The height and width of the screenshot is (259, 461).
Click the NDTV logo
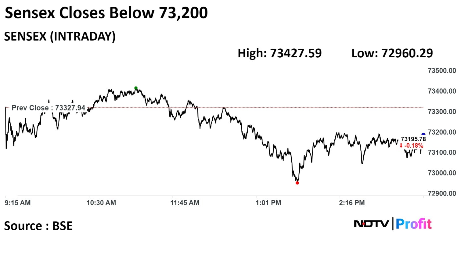(371, 224)
